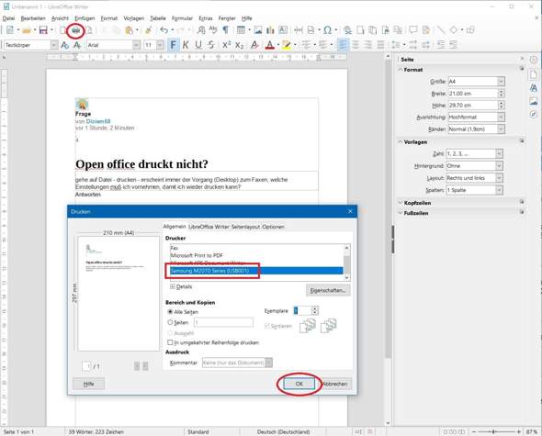Click the yellow highlighting color swatch
This screenshot has height=436, width=542.
tap(287, 45)
